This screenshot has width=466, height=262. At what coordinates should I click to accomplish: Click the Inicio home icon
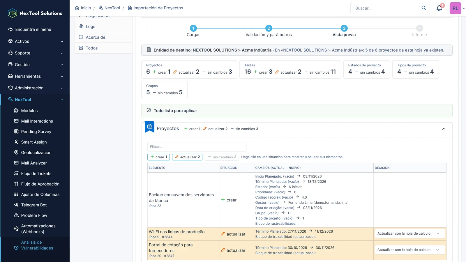point(77,8)
